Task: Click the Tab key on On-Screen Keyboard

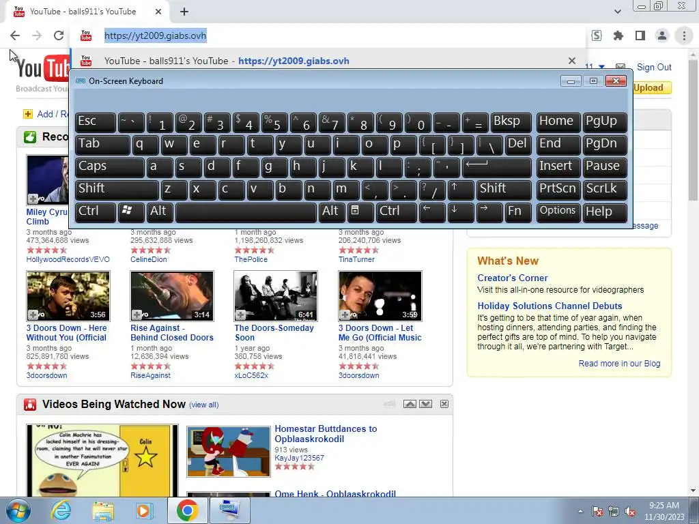Action: tap(102, 145)
